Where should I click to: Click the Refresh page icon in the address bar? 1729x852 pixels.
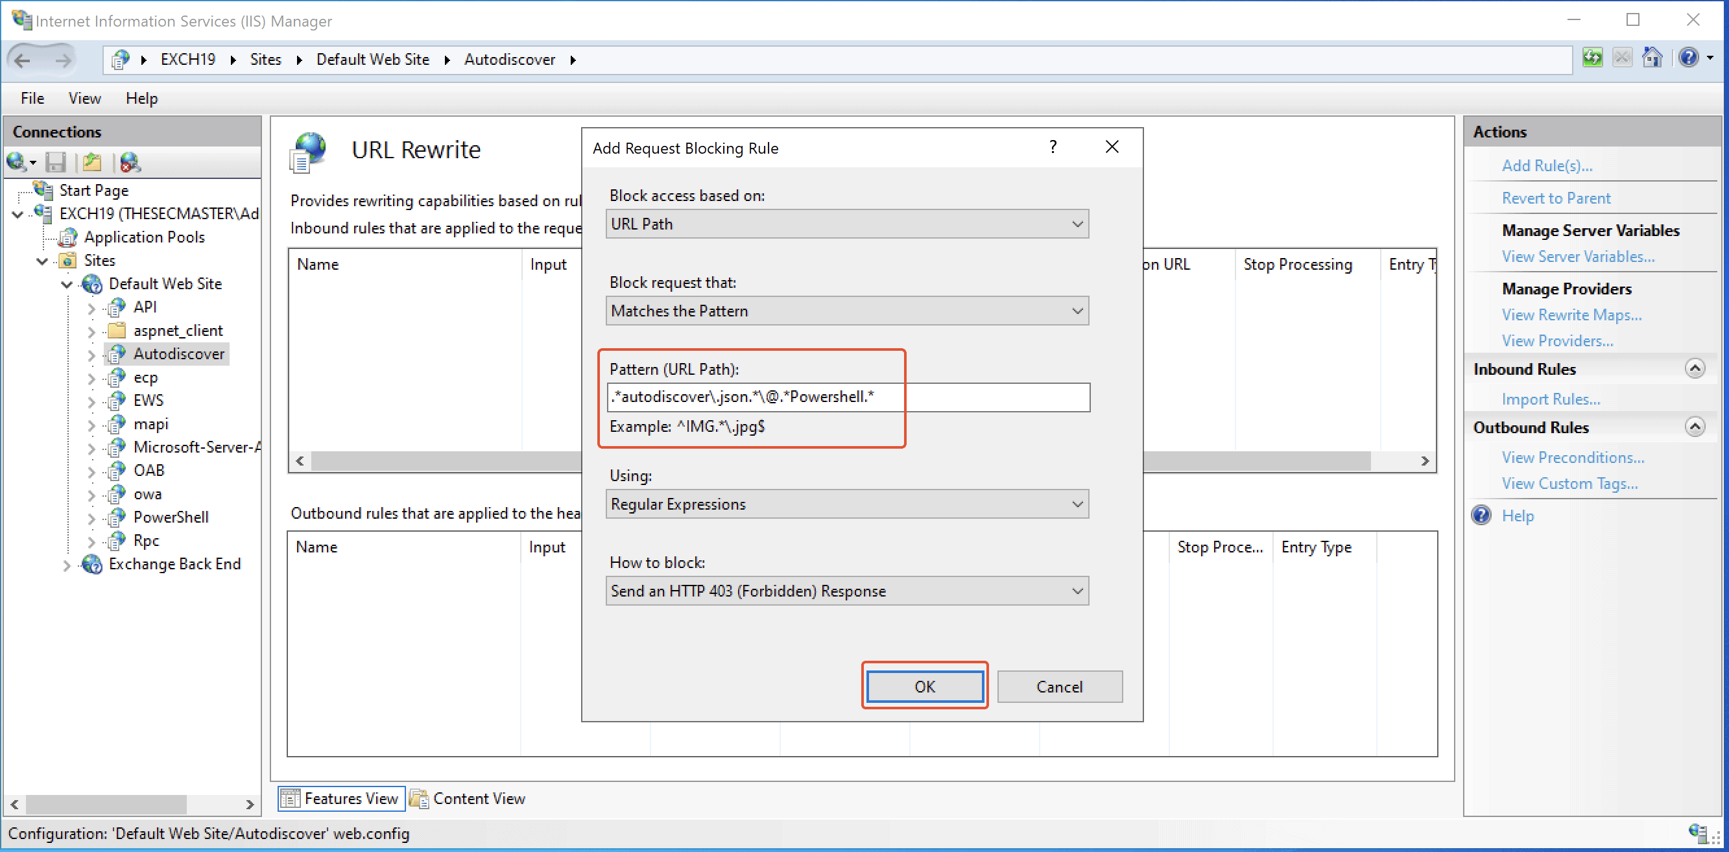point(1592,58)
